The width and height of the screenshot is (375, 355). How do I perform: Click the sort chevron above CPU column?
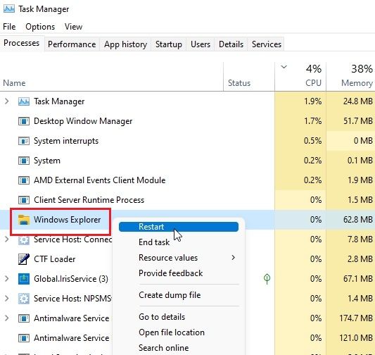tap(284, 67)
